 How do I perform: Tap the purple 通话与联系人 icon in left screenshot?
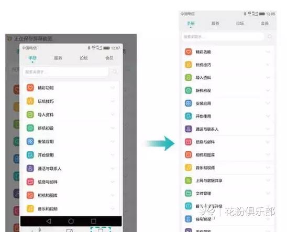tap(30, 168)
